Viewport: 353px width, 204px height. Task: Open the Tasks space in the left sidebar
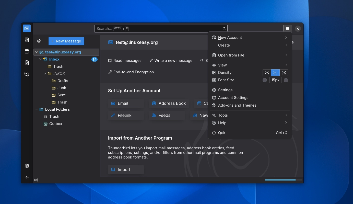pos(27,62)
